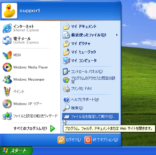Open the MSN butterfly icon
This screenshot has height=155, width=156.
pyautogui.click(x=7, y=55)
